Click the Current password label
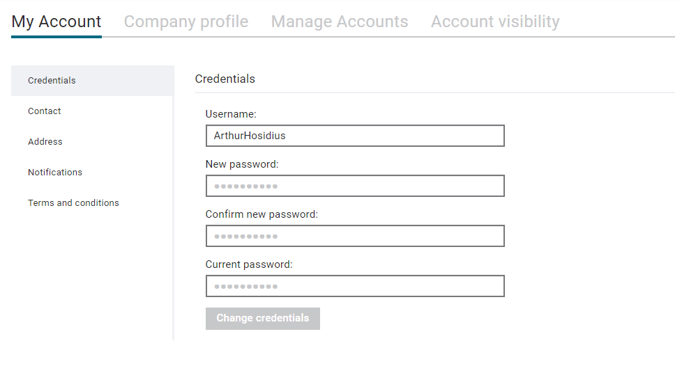The height and width of the screenshot is (366, 682). (x=249, y=264)
